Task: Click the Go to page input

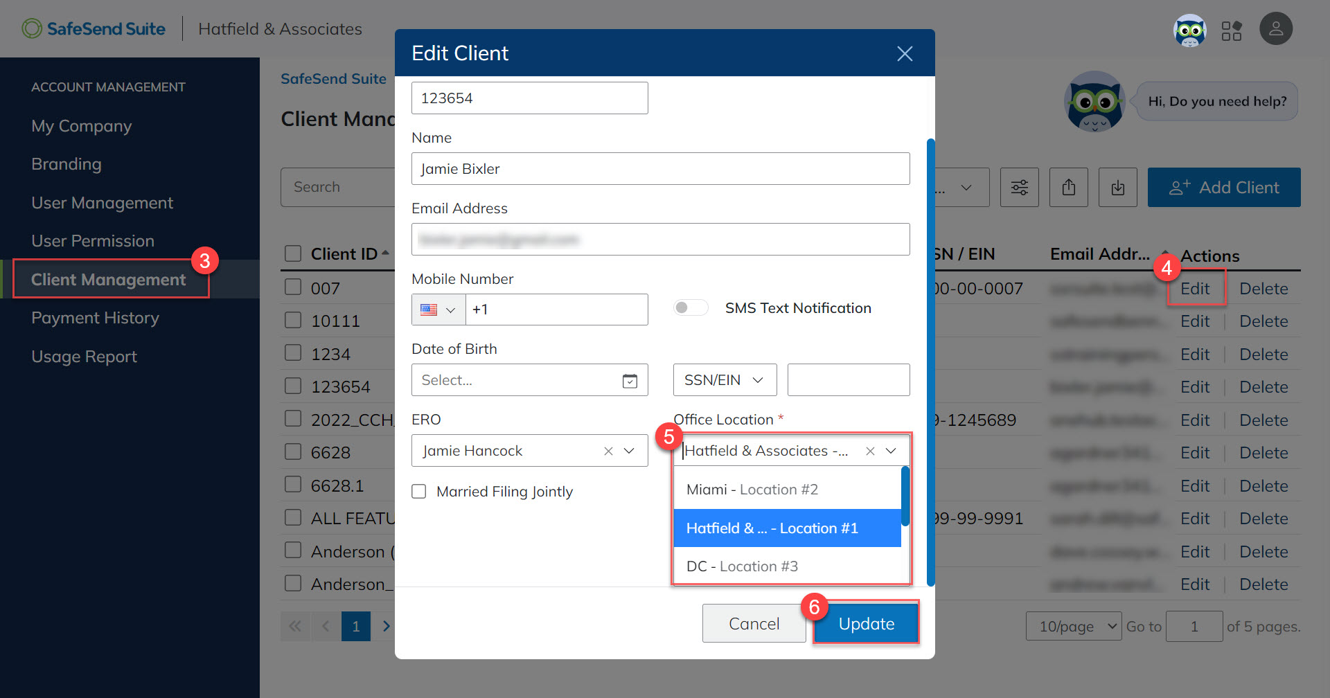Action: coord(1194,627)
